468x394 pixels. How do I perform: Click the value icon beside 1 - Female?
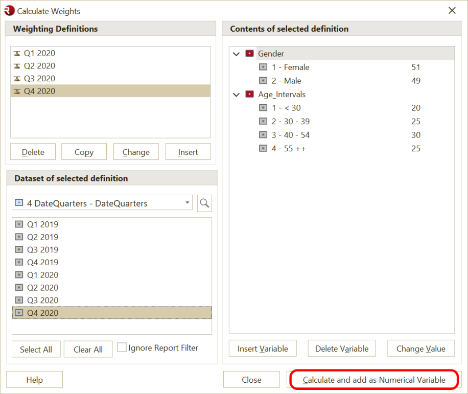263,67
